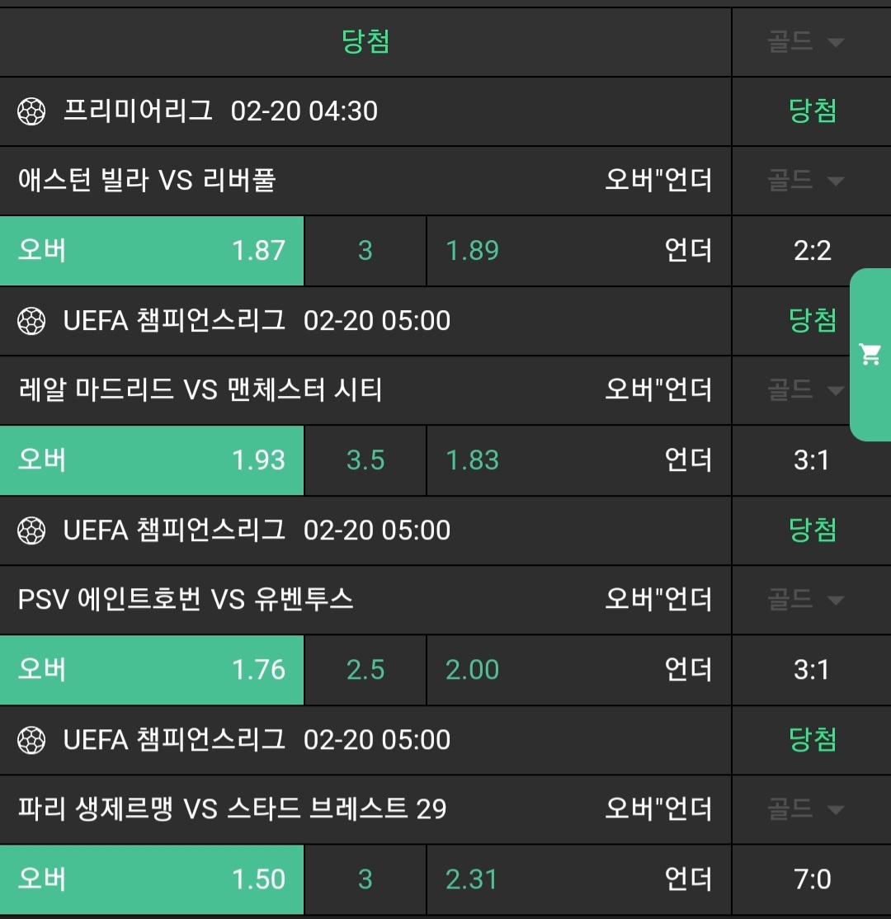891x919 pixels.
Task: Select 오버 1.93 for 레알 마드리드 match
Action: [152, 460]
